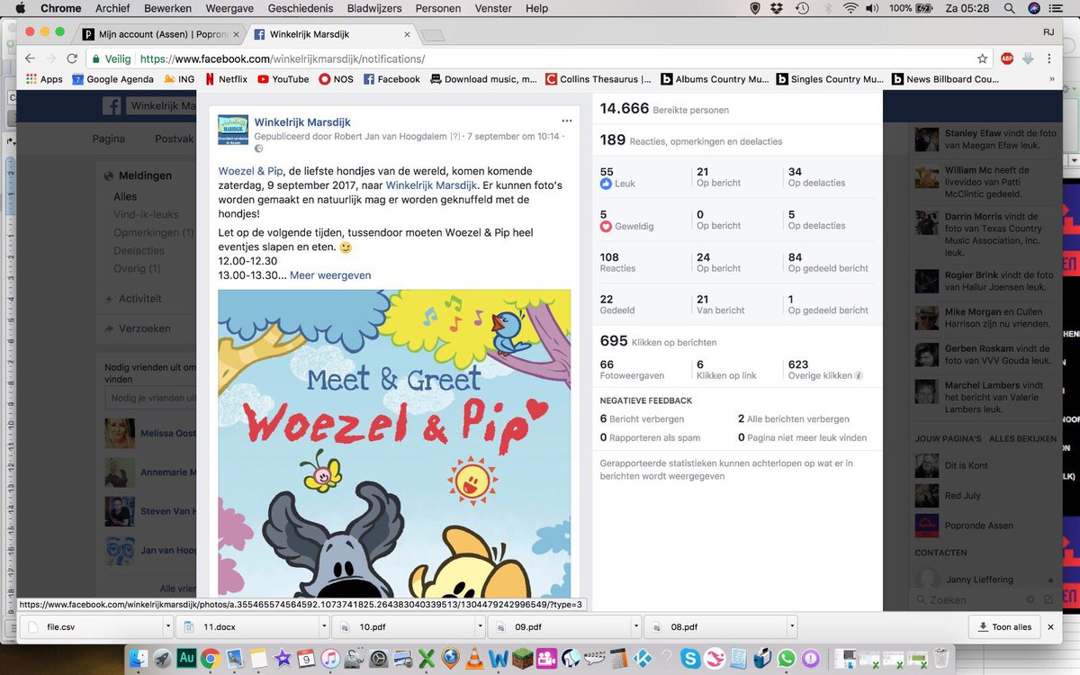Viewport: 1080px width, 675px height.
Task: Select Vind-ik-leuks in Meldingen
Action: point(146,214)
